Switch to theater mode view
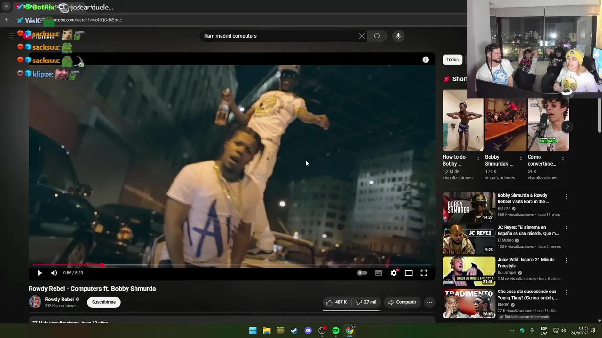The width and height of the screenshot is (602, 338). [409, 273]
